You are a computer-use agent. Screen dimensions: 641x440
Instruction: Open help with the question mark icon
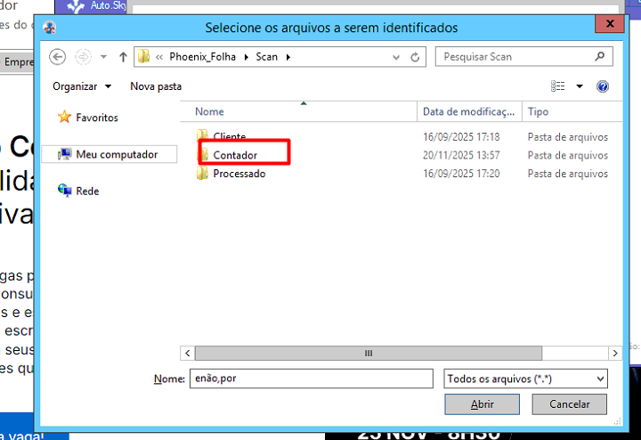point(603,86)
